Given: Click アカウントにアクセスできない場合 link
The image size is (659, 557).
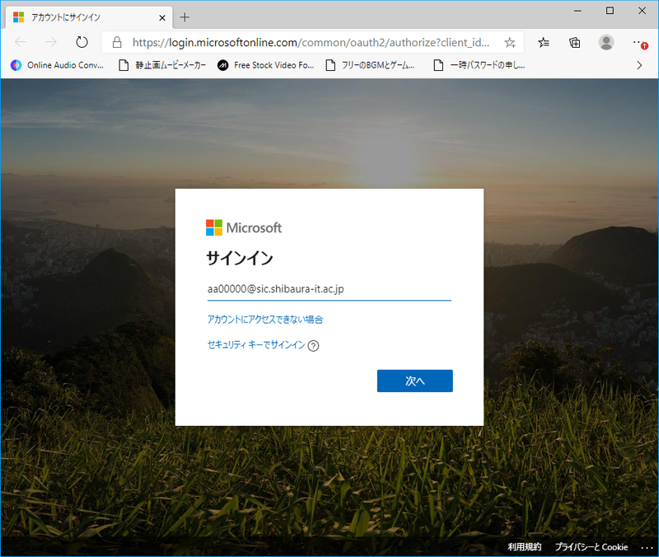Looking at the screenshot, I should coord(265,320).
